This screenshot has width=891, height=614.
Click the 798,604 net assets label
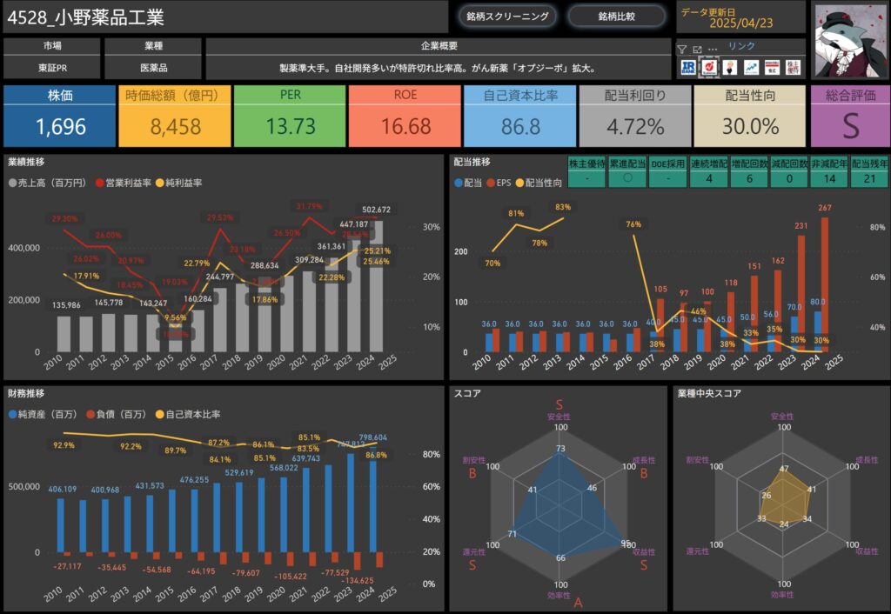[x=372, y=437]
